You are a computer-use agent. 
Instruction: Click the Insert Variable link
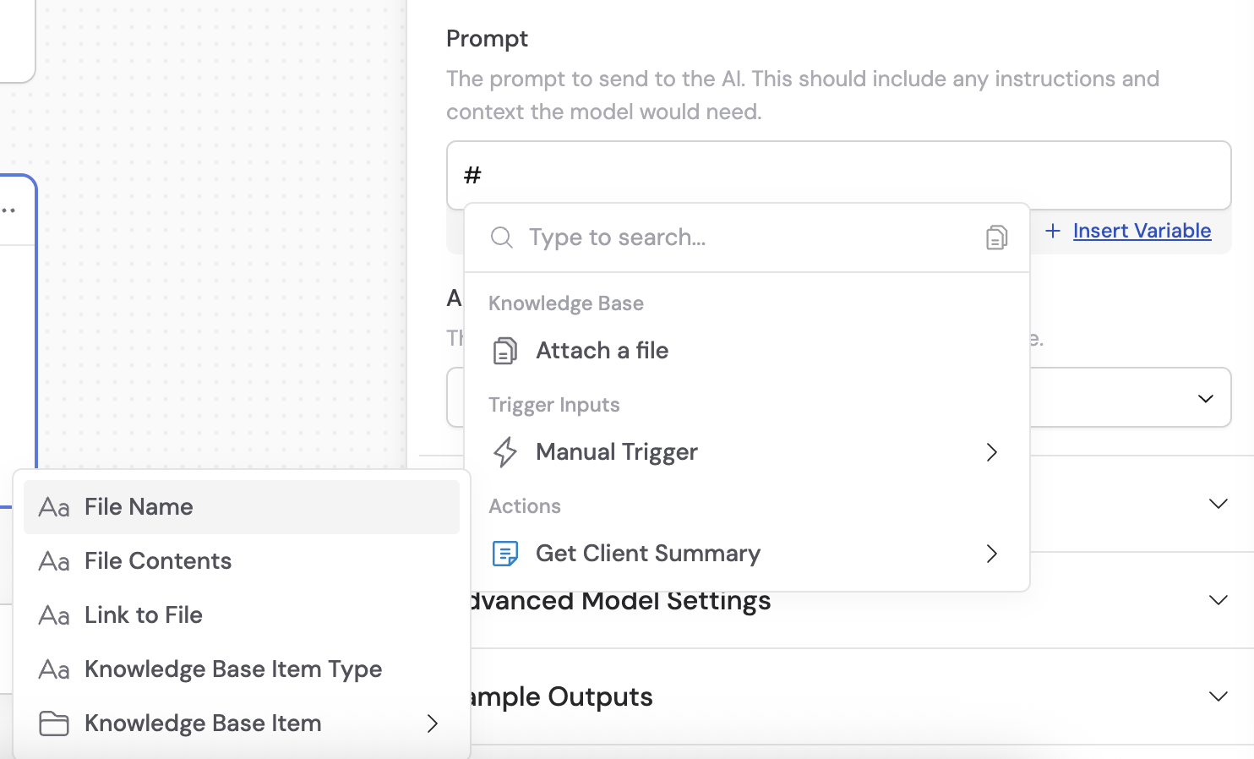[x=1142, y=231]
